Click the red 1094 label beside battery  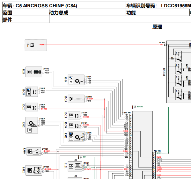click(x=42, y=45)
